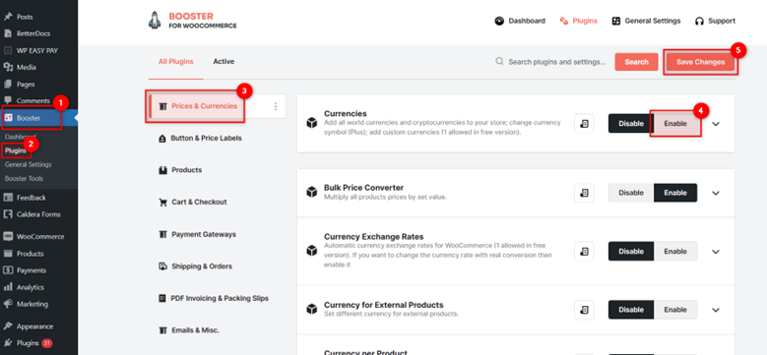Switch to the Active plugins tab

click(x=224, y=62)
